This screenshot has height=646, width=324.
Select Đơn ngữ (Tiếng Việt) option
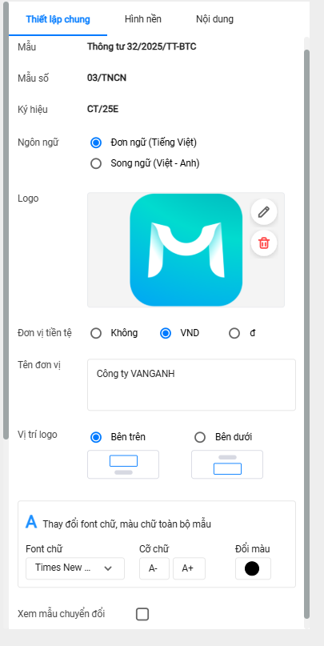[96, 142]
